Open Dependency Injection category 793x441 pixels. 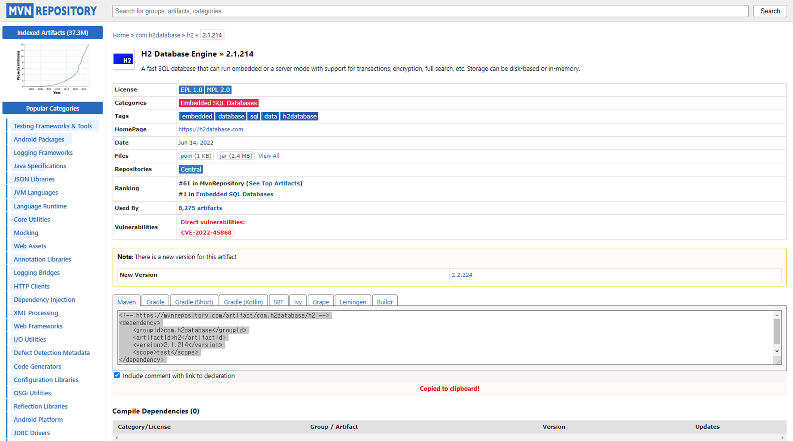(x=44, y=300)
